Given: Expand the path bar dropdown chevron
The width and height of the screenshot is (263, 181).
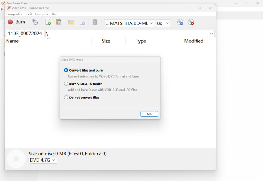Looking at the screenshot, I should pos(211,34).
